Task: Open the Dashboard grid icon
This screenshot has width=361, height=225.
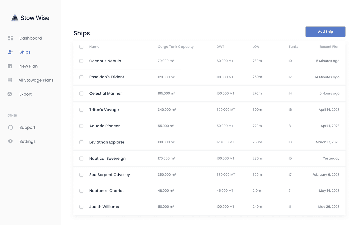Action: point(10,38)
